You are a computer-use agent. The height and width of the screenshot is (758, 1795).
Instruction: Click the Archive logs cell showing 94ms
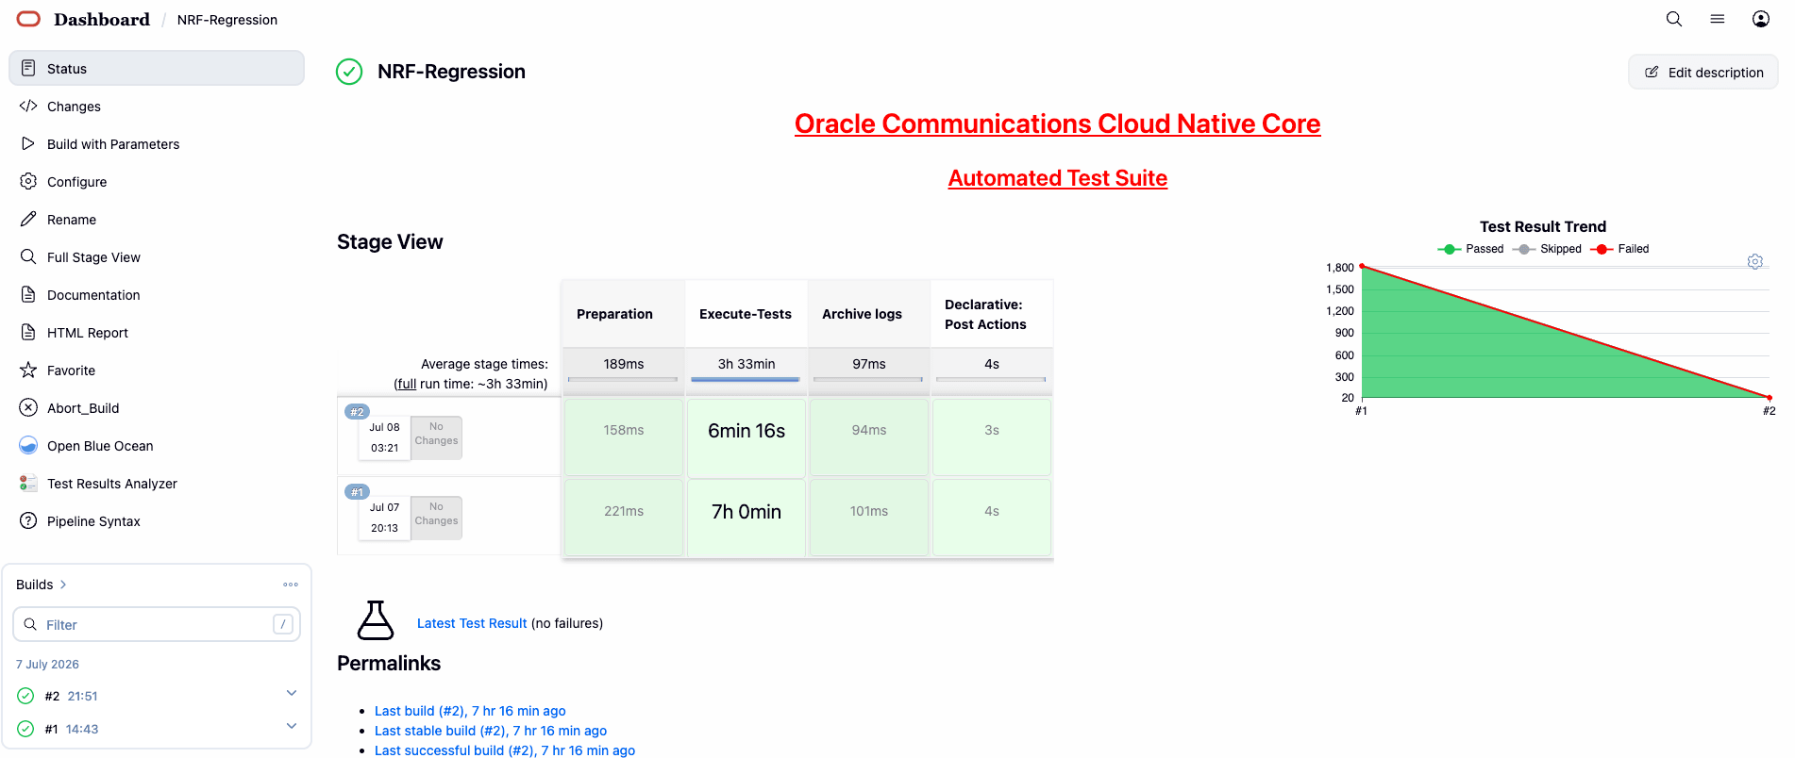[x=869, y=437]
